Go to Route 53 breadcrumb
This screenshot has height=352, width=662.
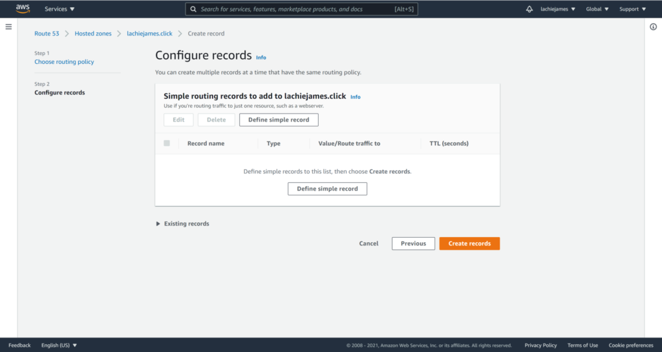click(47, 34)
